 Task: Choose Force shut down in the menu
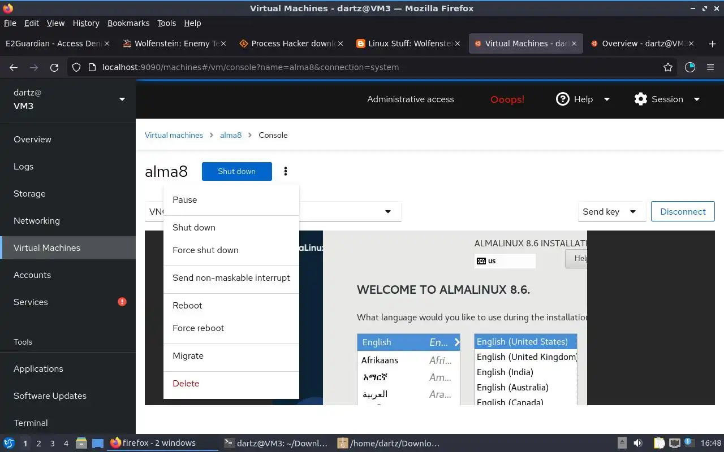click(x=231, y=250)
